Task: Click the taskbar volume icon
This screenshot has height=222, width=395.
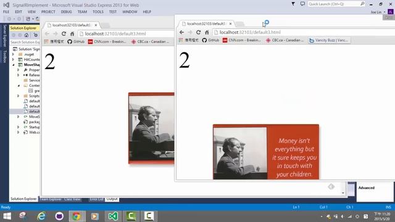Action: point(343,216)
